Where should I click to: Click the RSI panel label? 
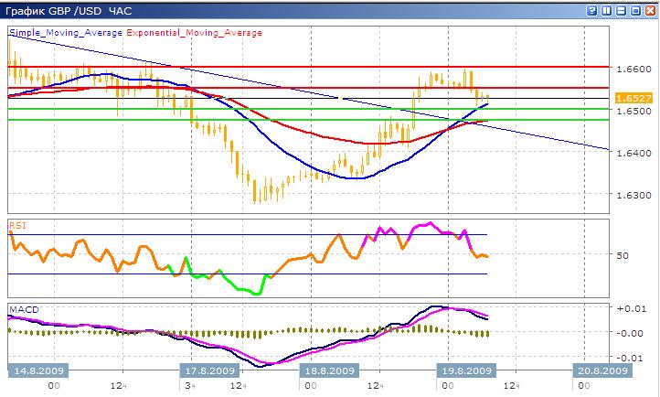(x=17, y=225)
